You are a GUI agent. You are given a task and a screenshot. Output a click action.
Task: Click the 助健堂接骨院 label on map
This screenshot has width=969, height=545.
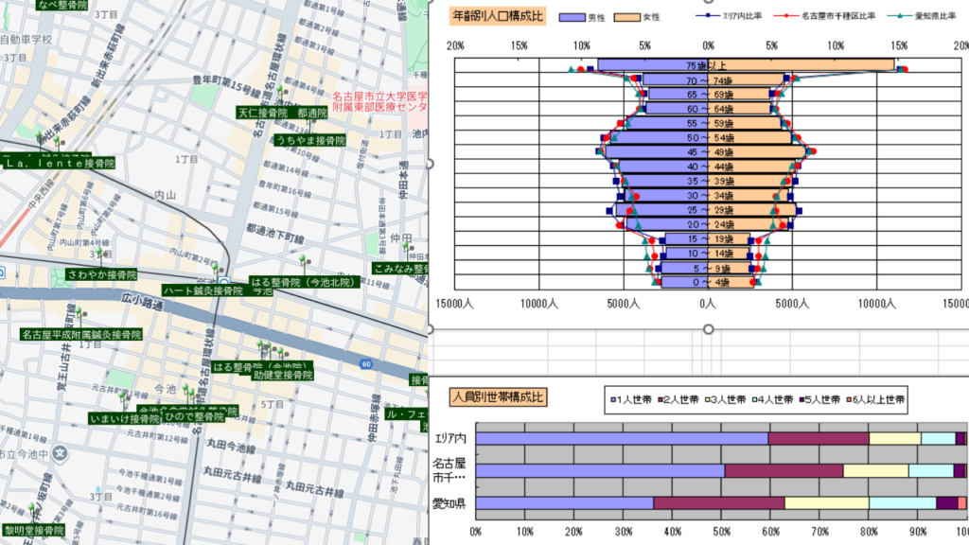pos(282,375)
